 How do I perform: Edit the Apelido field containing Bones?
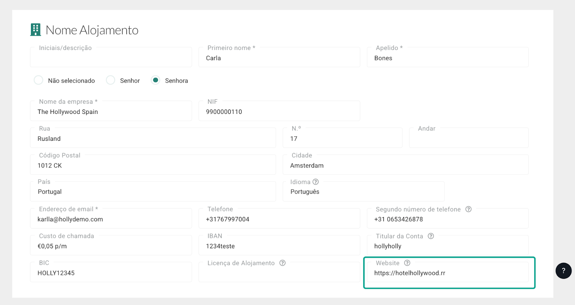point(448,57)
